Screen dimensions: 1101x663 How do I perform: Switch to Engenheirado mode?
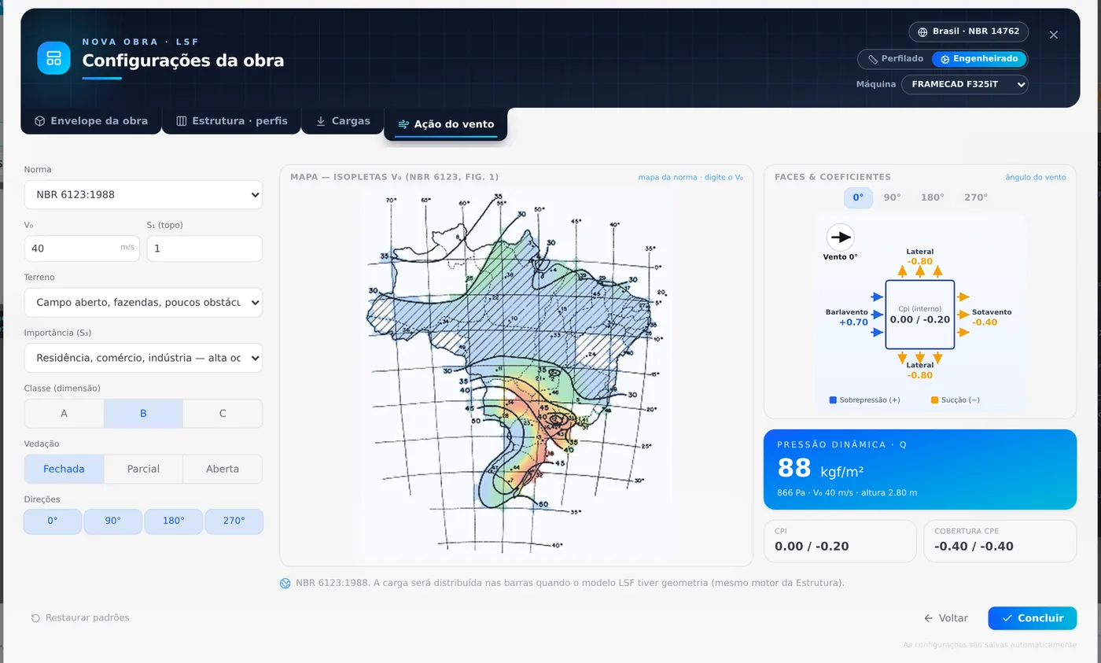click(x=979, y=59)
